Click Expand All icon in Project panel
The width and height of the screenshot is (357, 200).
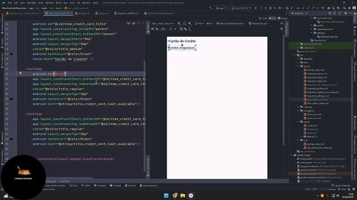click(335, 13)
